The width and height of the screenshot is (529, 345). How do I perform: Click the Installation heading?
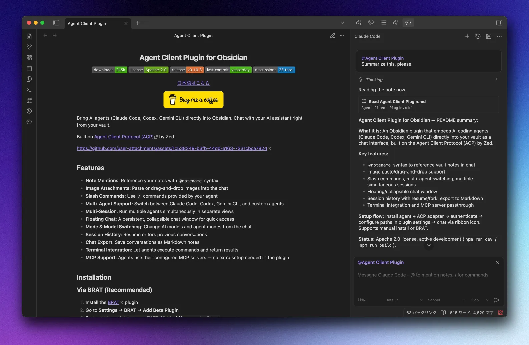[x=94, y=277]
